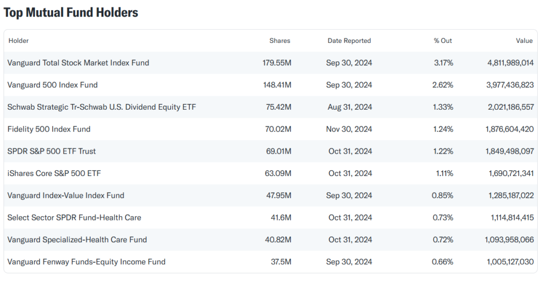Open Select Sector SPDR Fund-Health Care
Viewport: 543px width, 283px height.
pyautogui.click(x=74, y=218)
